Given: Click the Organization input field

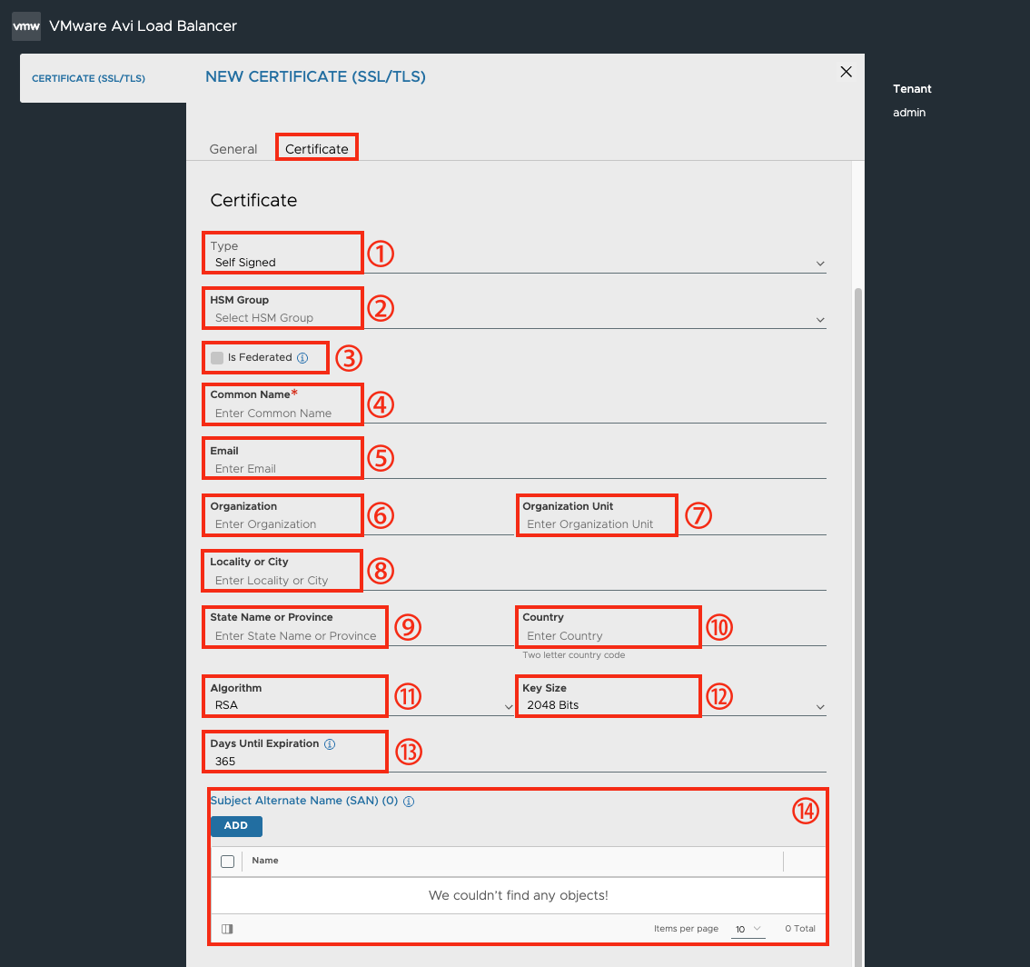Looking at the screenshot, I should 361,524.
